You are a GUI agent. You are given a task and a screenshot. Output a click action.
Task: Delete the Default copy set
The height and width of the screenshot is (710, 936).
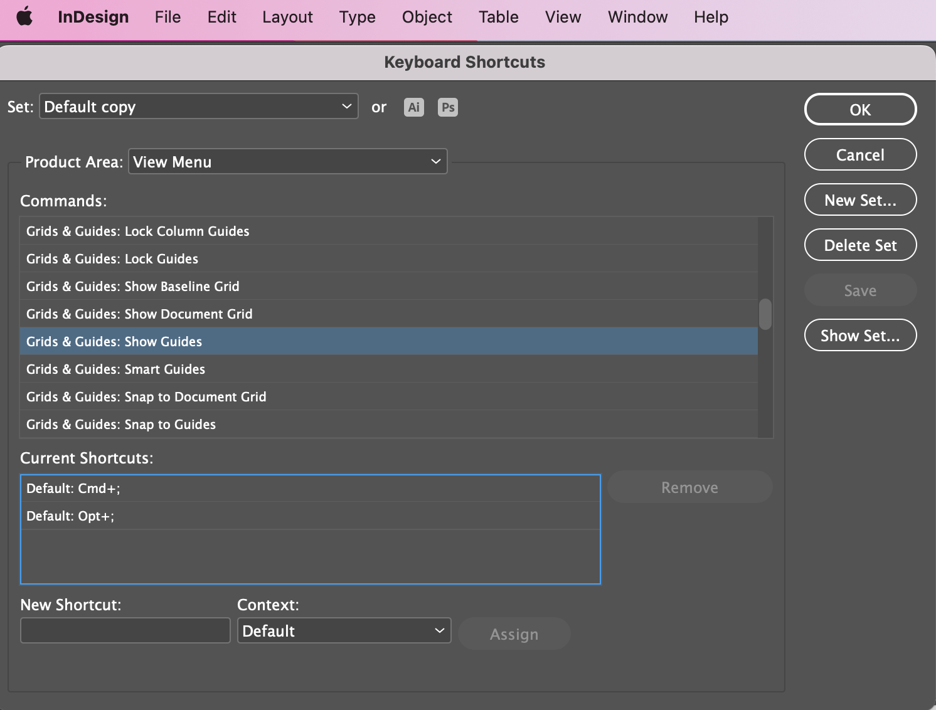pyautogui.click(x=860, y=245)
